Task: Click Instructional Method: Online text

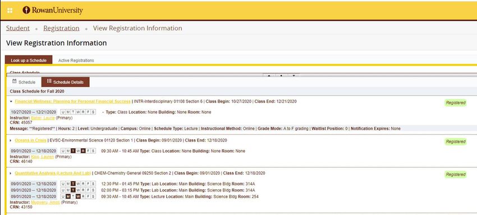Action: pos(227,129)
